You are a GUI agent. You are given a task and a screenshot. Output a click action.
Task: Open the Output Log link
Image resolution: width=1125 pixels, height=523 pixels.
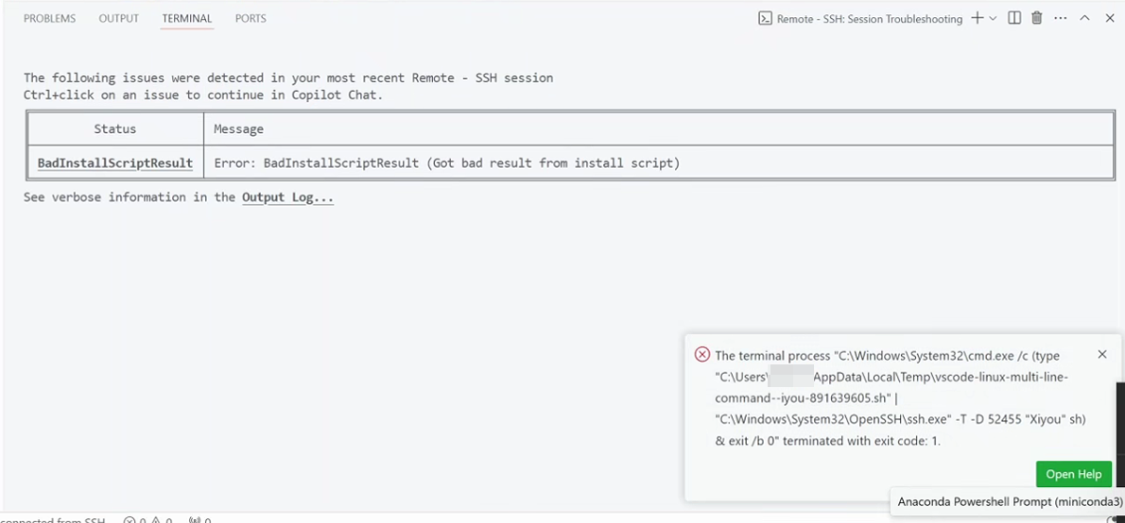click(287, 197)
